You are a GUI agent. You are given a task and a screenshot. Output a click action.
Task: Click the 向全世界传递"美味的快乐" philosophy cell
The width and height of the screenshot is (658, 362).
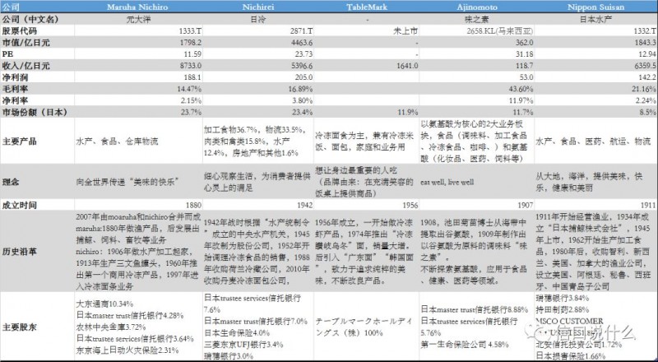tap(128, 182)
